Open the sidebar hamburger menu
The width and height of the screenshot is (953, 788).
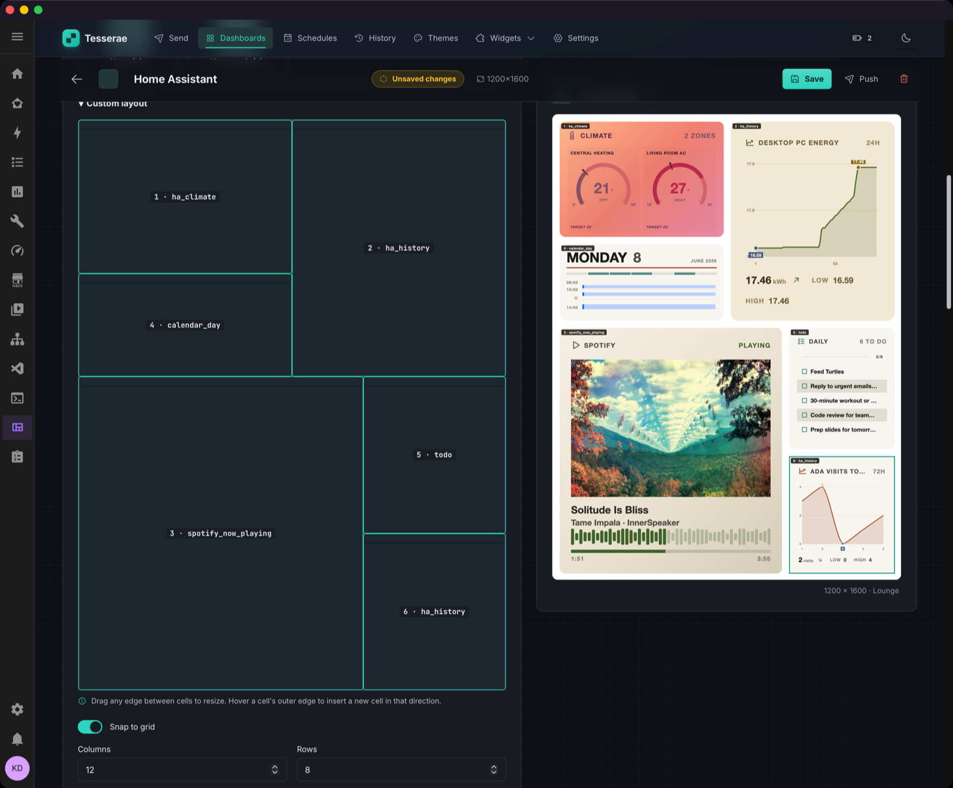(17, 37)
